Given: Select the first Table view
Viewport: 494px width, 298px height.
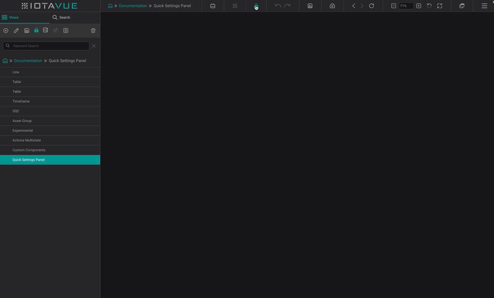Looking at the screenshot, I should pyautogui.click(x=50, y=82).
